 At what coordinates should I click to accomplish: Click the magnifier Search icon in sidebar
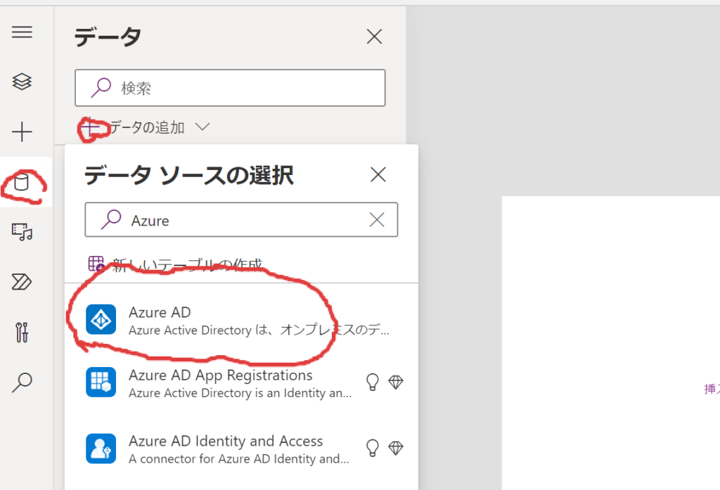coord(22,382)
